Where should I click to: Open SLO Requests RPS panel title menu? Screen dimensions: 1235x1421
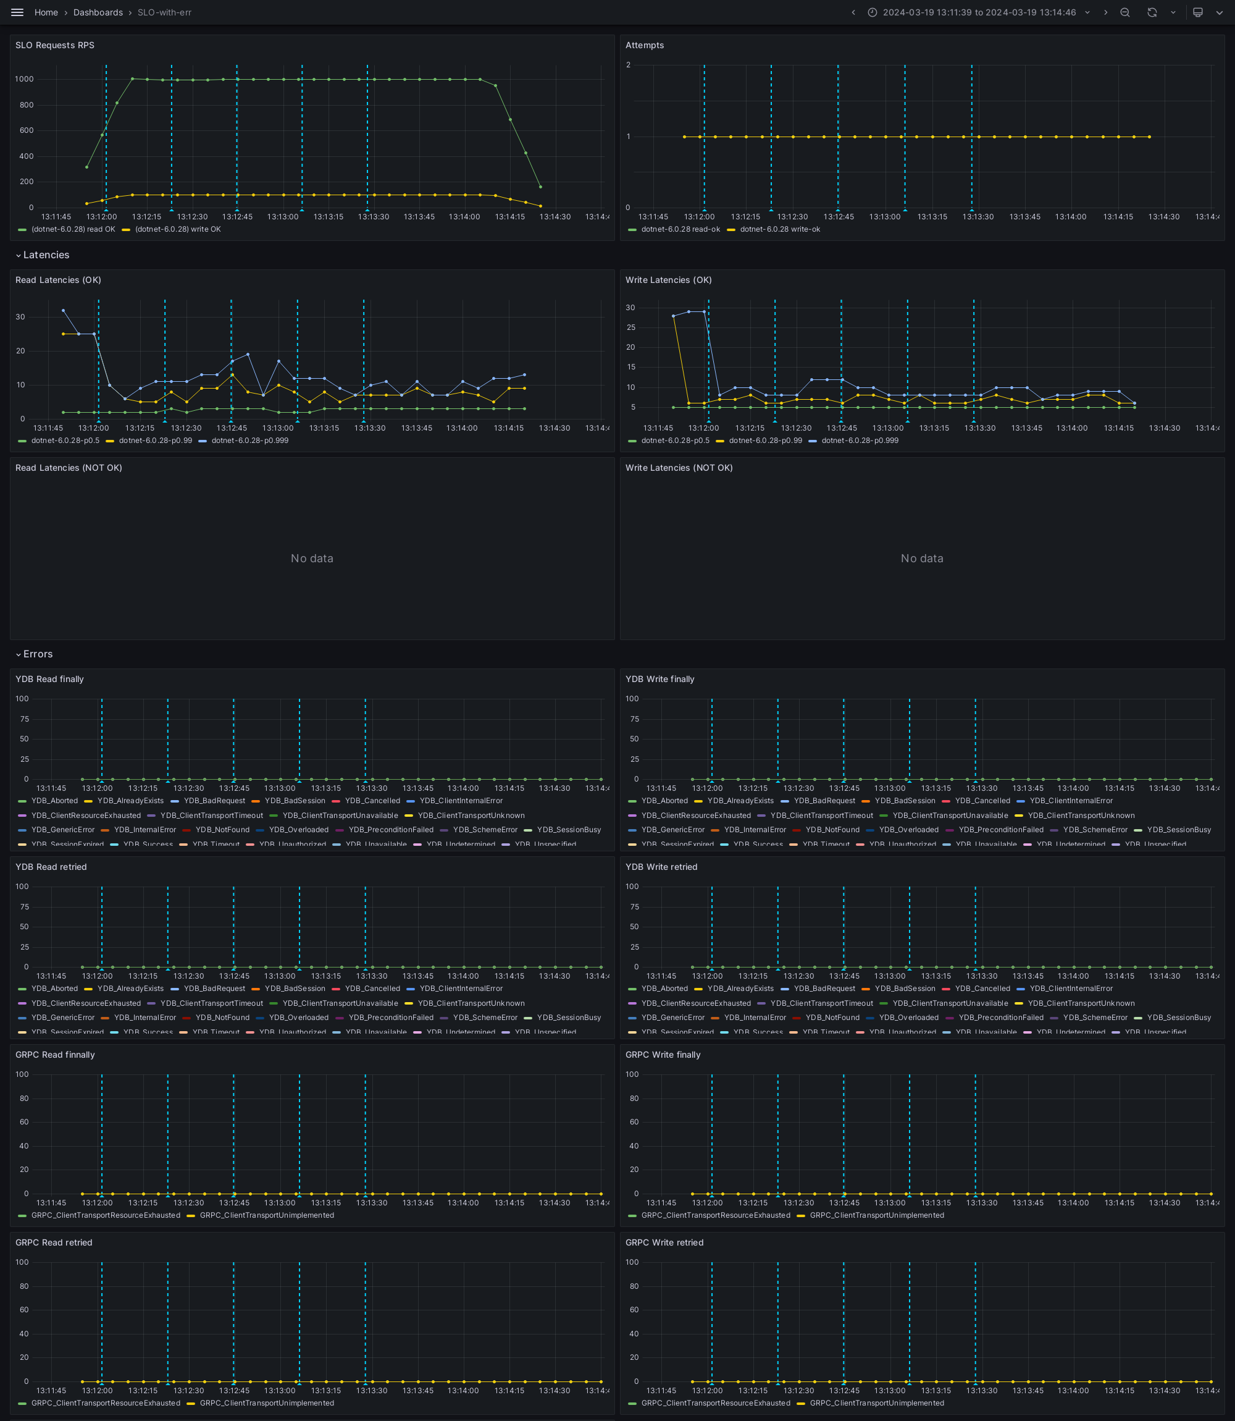pyautogui.click(x=54, y=46)
